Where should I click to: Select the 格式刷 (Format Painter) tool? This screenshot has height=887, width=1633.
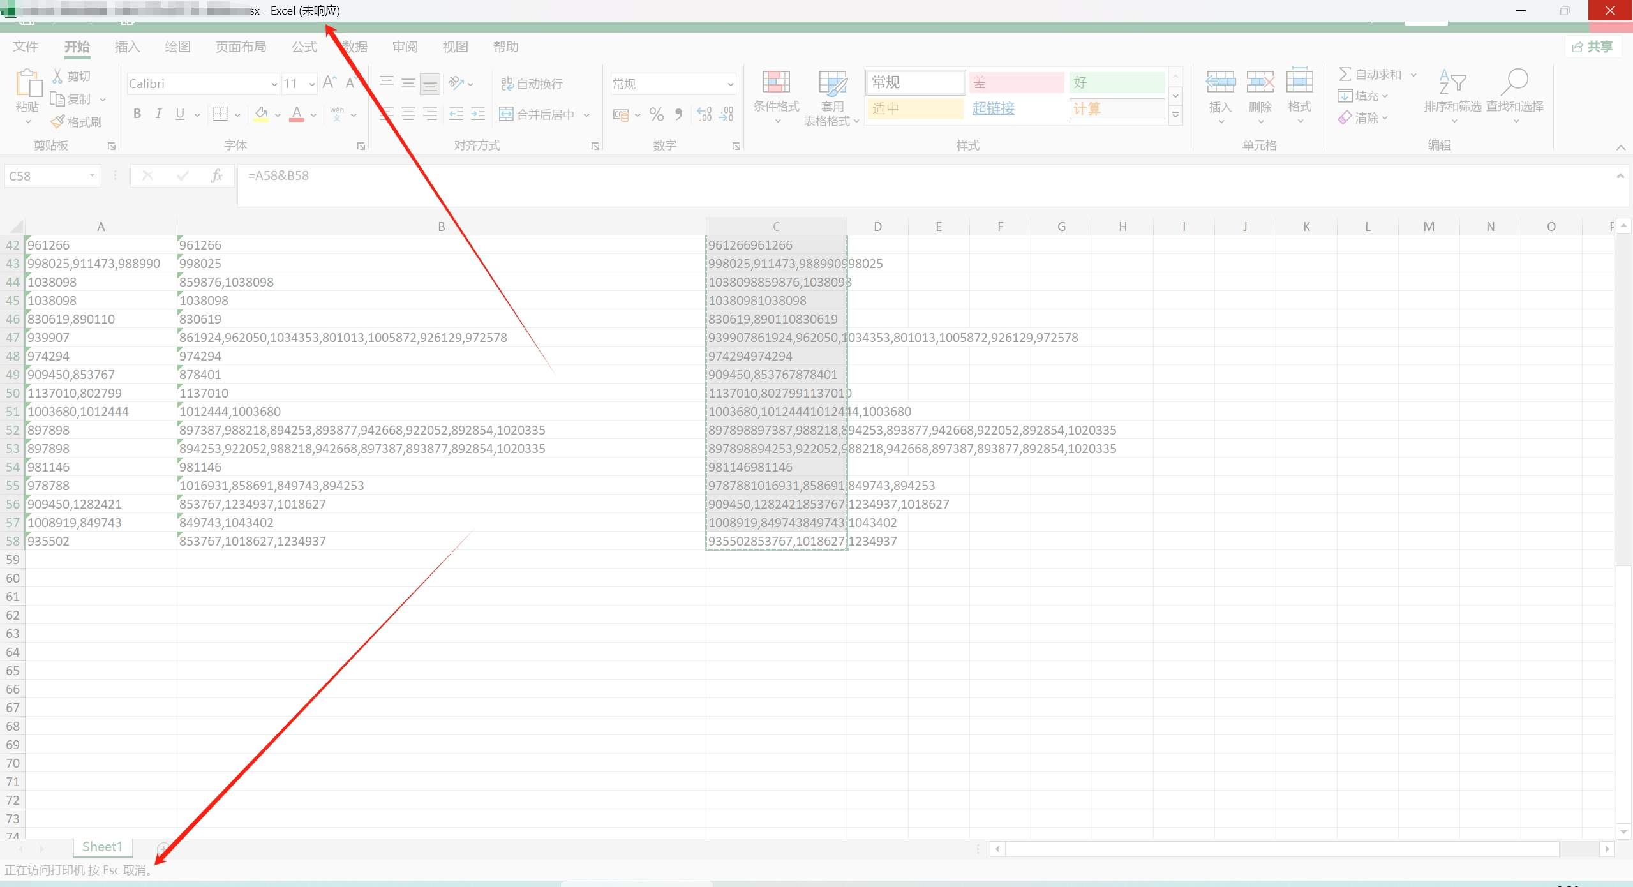[x=77, y=121]
